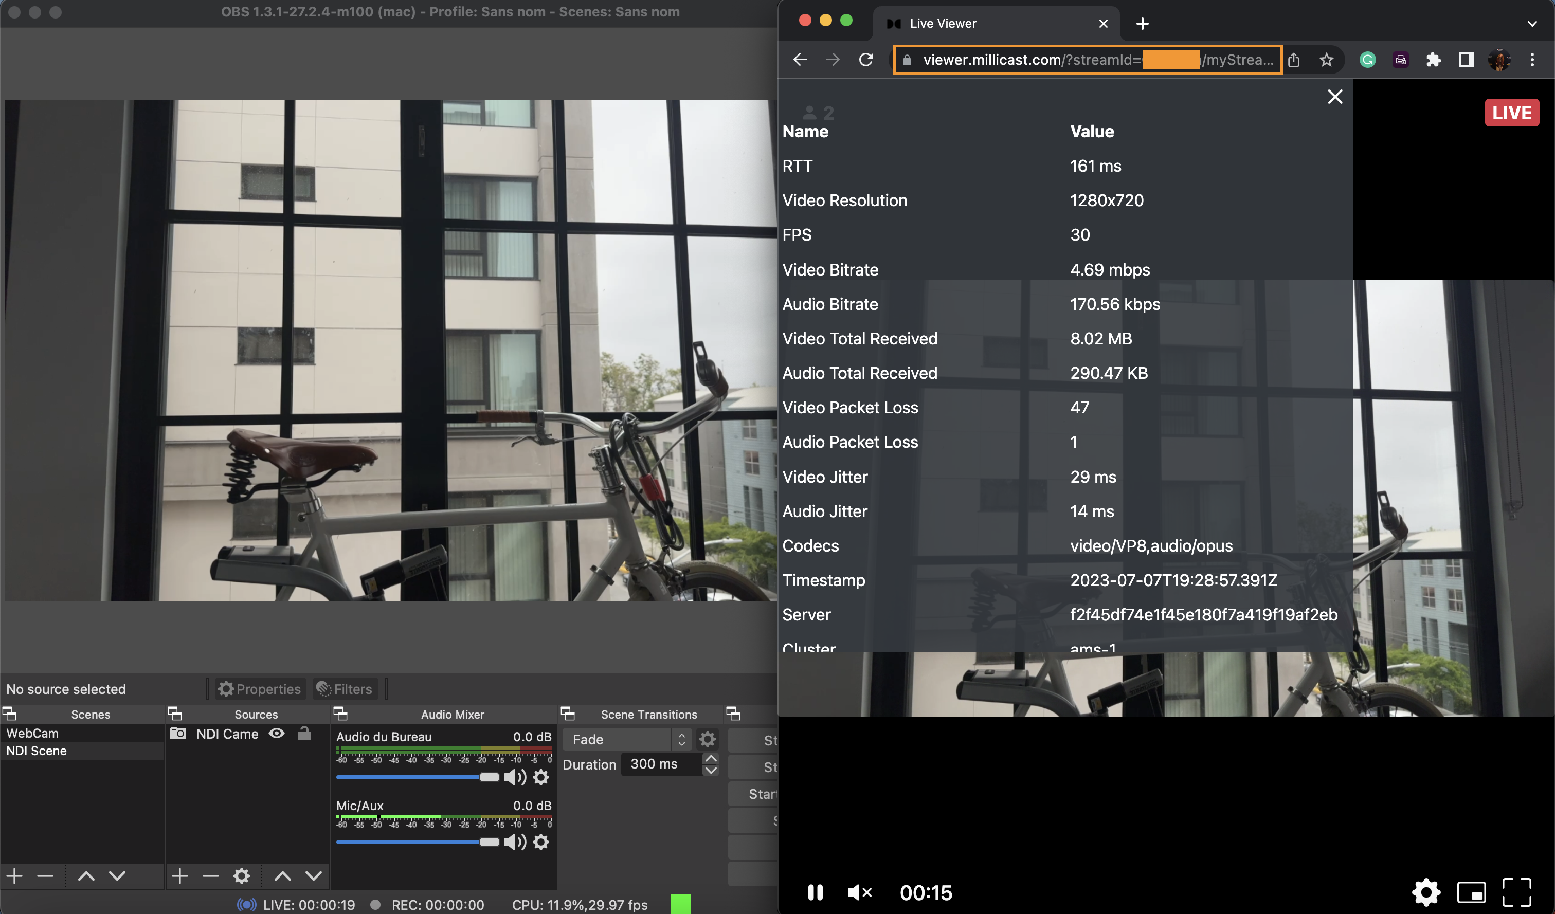1555x914 pixels.
Task: Click the Chrome extensions puzzle icon
Action: pos(1433,60)
